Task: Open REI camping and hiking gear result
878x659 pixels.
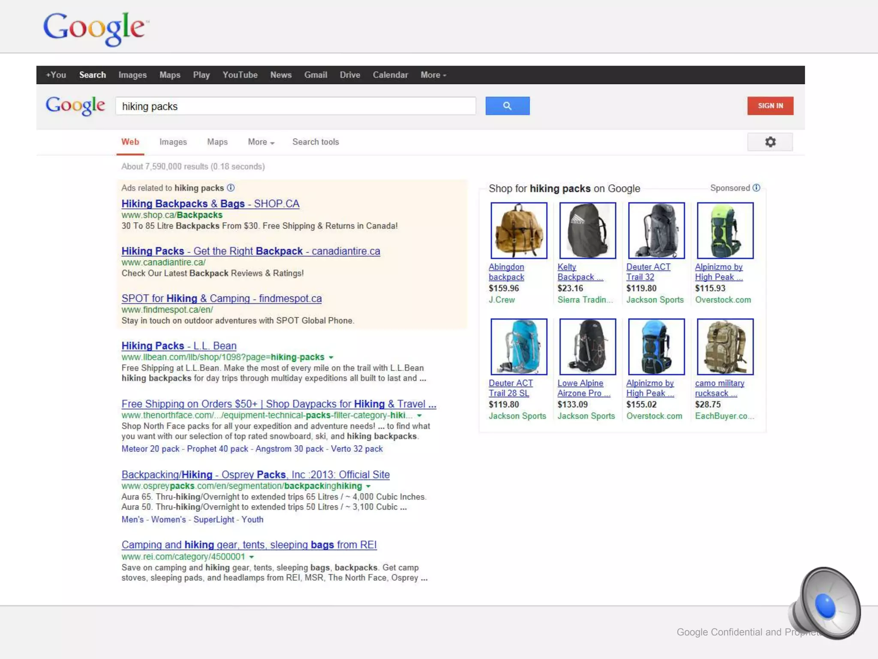Action: tap(249, 545)
